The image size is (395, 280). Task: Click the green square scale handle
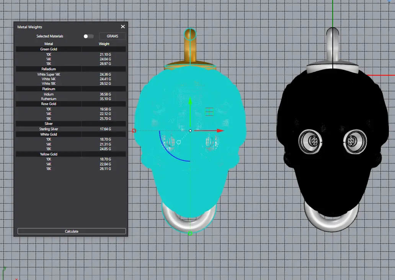coord(190,233)
